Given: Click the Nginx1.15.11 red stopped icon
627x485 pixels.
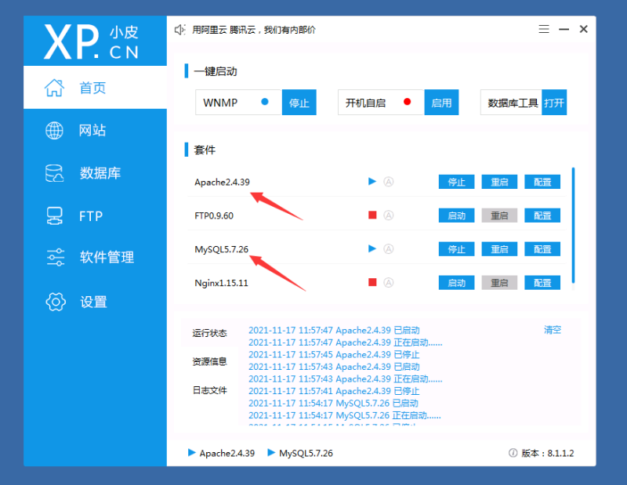Looking at the screenshot, I should tap(373, 282).
